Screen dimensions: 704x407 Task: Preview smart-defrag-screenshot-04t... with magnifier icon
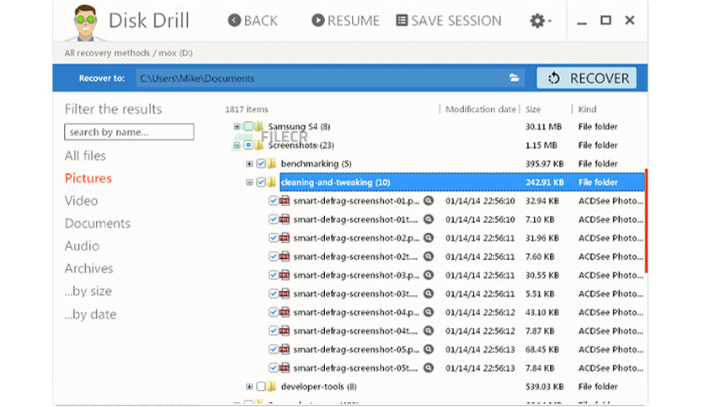pos(429,330)
